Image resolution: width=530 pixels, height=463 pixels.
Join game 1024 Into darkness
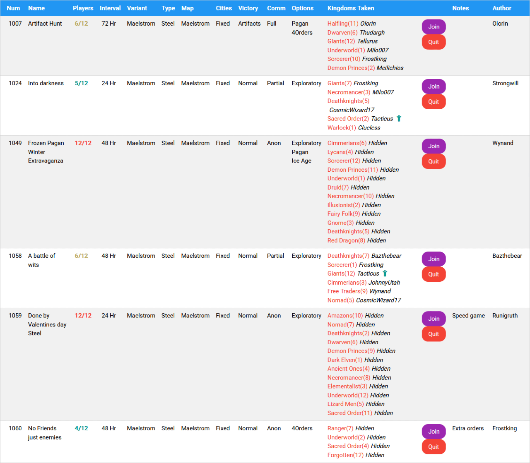434,86
